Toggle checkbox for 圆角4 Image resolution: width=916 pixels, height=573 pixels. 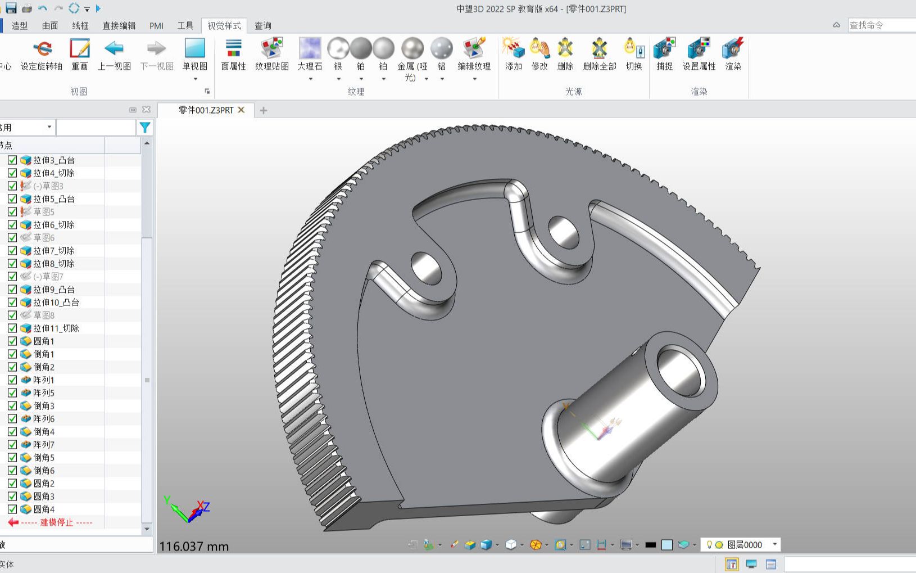12,509
